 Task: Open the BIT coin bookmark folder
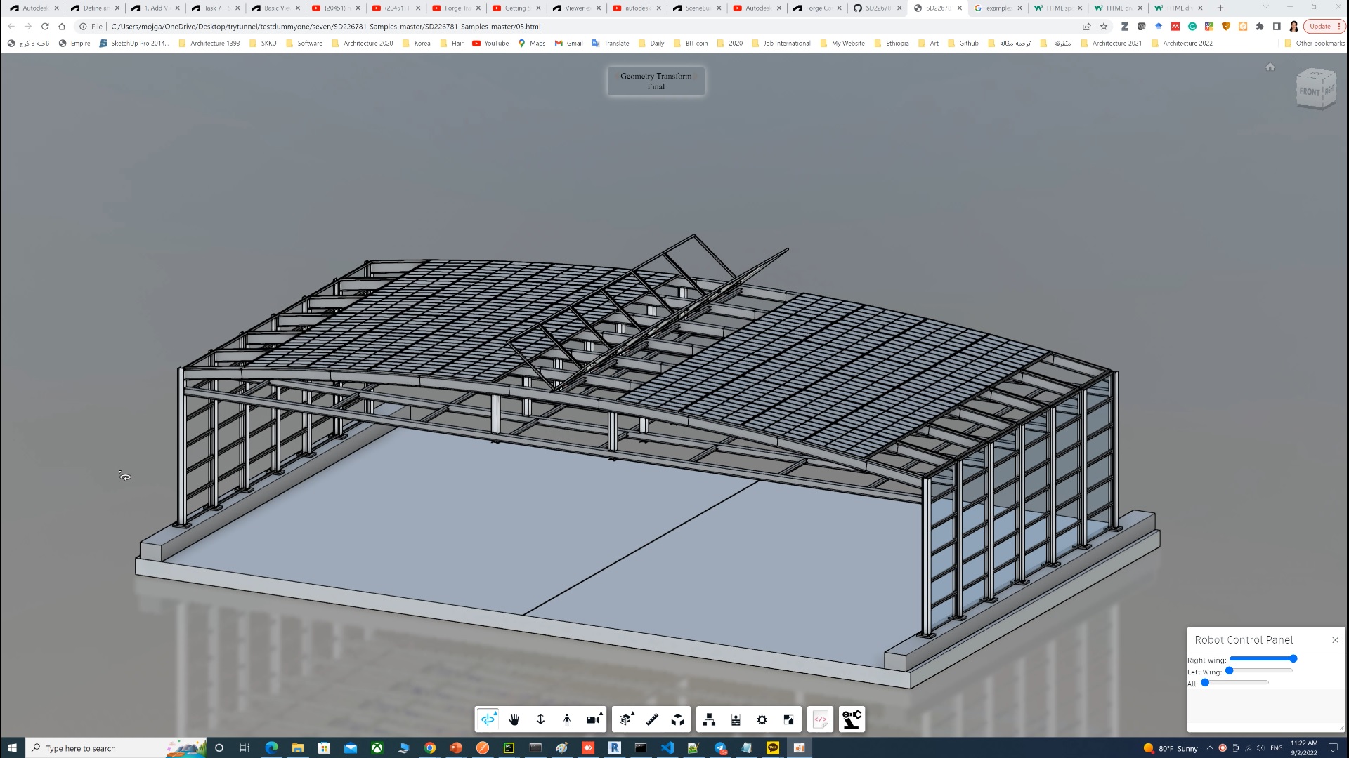(x=691, y=44)
